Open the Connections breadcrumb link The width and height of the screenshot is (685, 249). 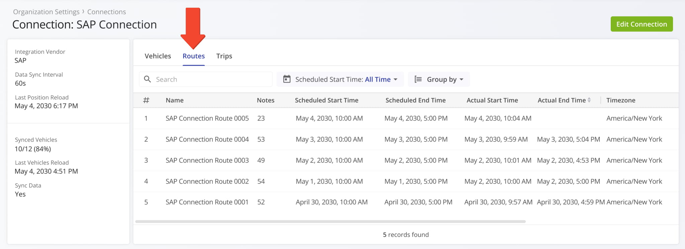[106, 12]
